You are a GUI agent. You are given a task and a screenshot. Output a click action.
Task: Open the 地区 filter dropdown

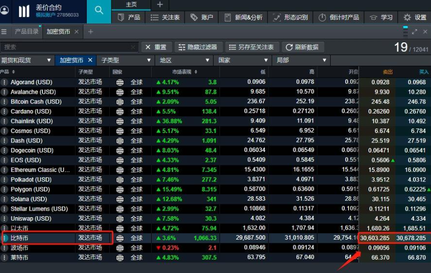[x=184, y=60]
